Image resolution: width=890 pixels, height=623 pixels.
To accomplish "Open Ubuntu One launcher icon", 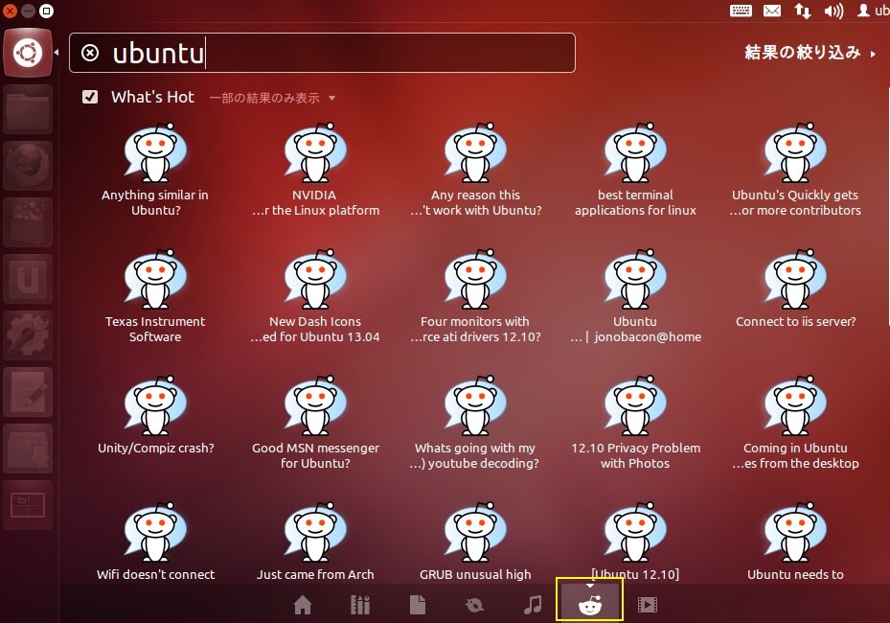I will pos(28,279).
